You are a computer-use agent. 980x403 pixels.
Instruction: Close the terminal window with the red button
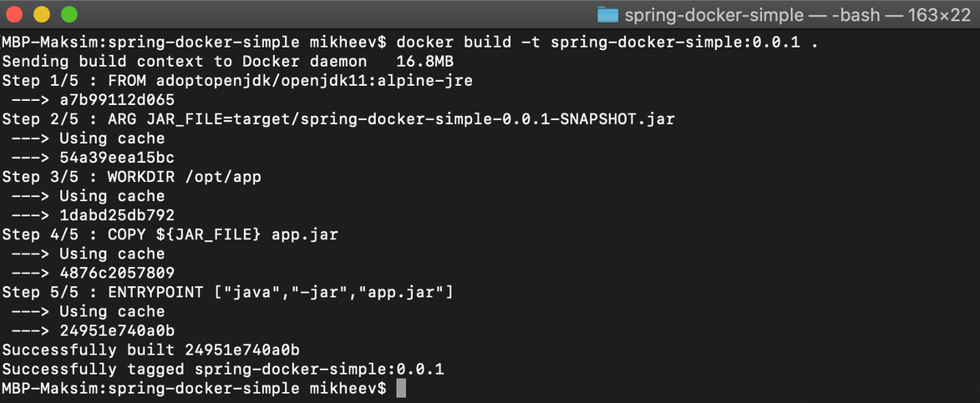(x=16, y=14)
